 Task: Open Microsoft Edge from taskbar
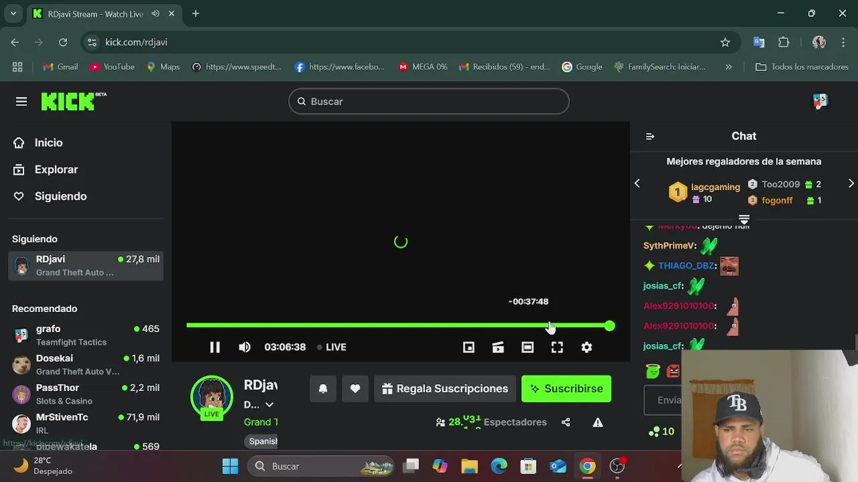point(499,466)
